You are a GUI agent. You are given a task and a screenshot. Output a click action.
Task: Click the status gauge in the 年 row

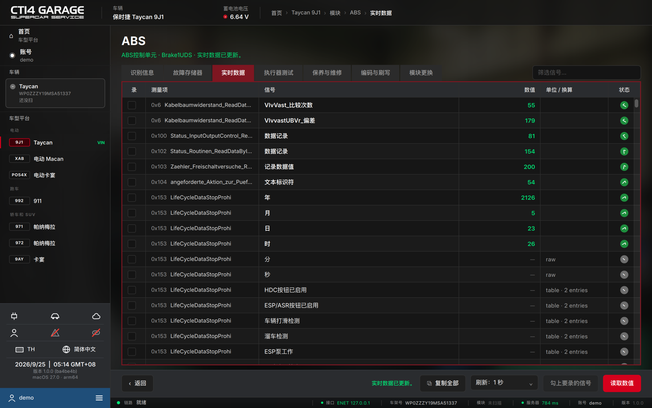click(x=624, y=197)
